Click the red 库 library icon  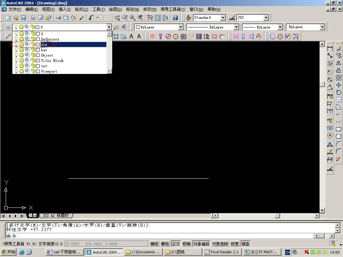(152, 36)
